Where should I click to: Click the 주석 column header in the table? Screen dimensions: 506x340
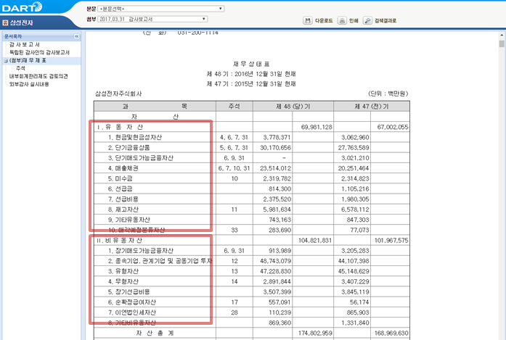(234, 107)
